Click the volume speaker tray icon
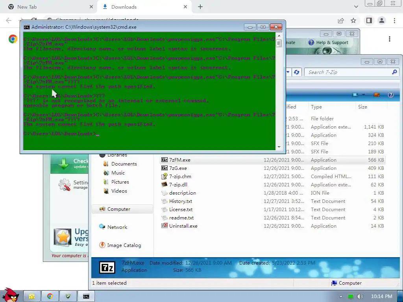This screenshot has height=302, width=403. (x=360, y=296)
